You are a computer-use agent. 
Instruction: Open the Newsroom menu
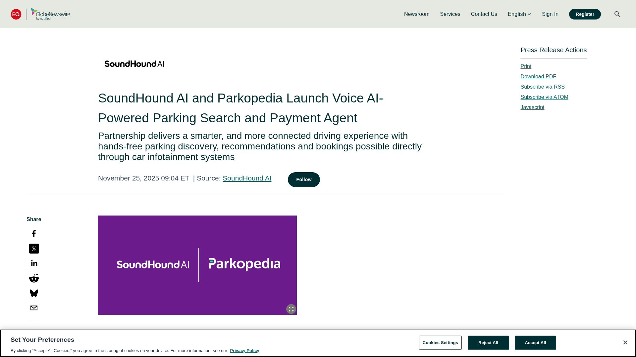click(x=416, y=14)
